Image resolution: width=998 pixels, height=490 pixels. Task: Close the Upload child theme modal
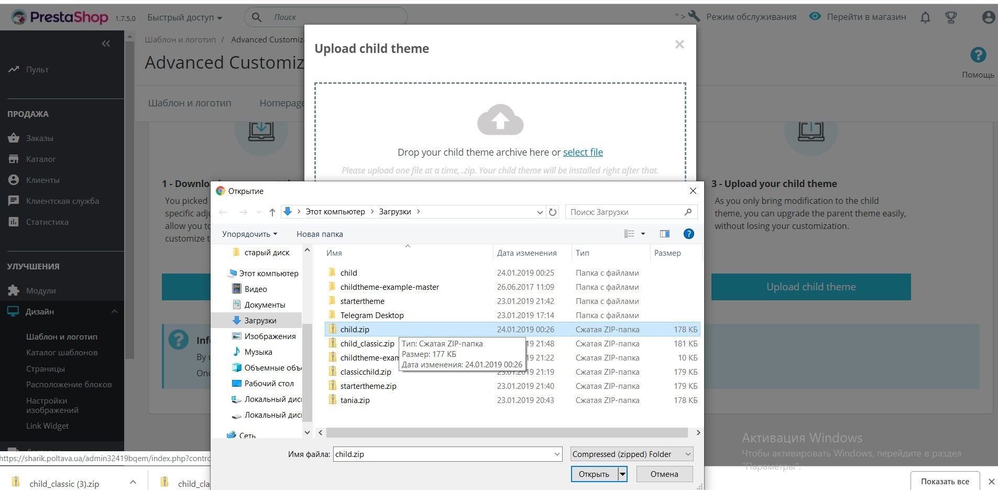click(x=679, y=45)
